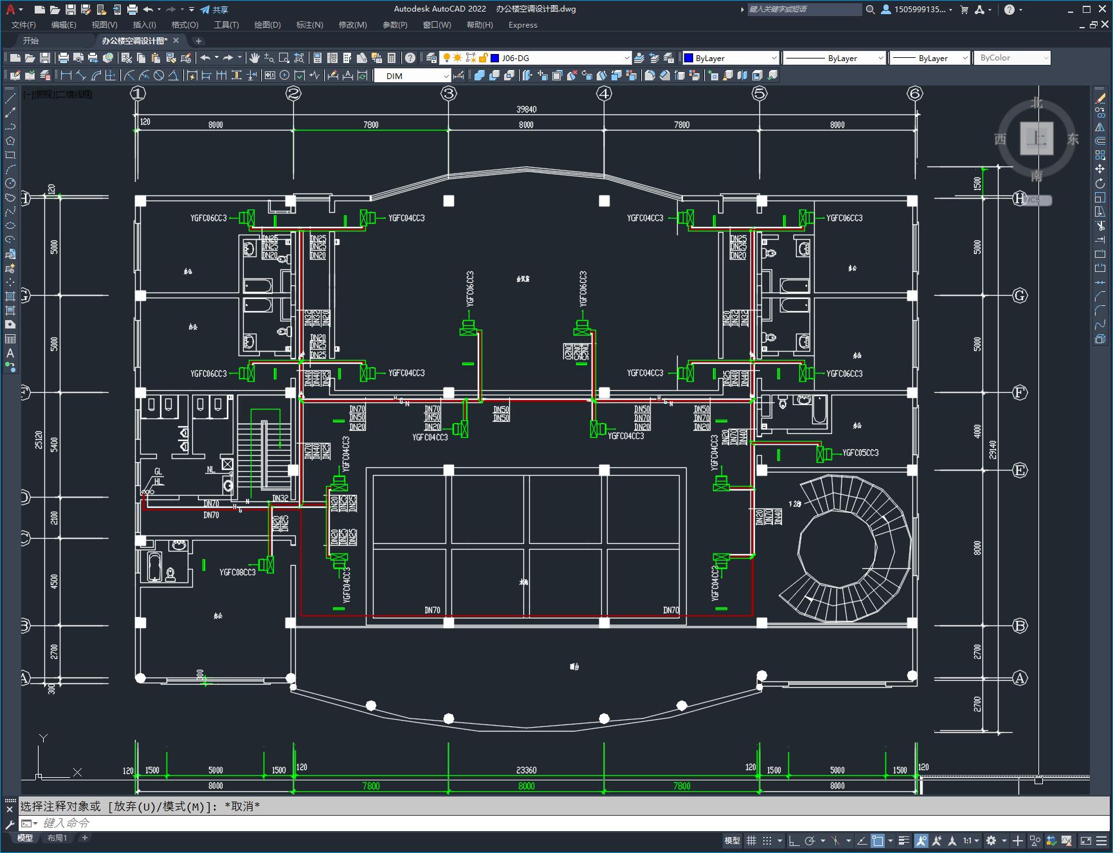Open the 修改(M) menu
The height and width of the screenshot is (853, 1113).
pos(352,24)
